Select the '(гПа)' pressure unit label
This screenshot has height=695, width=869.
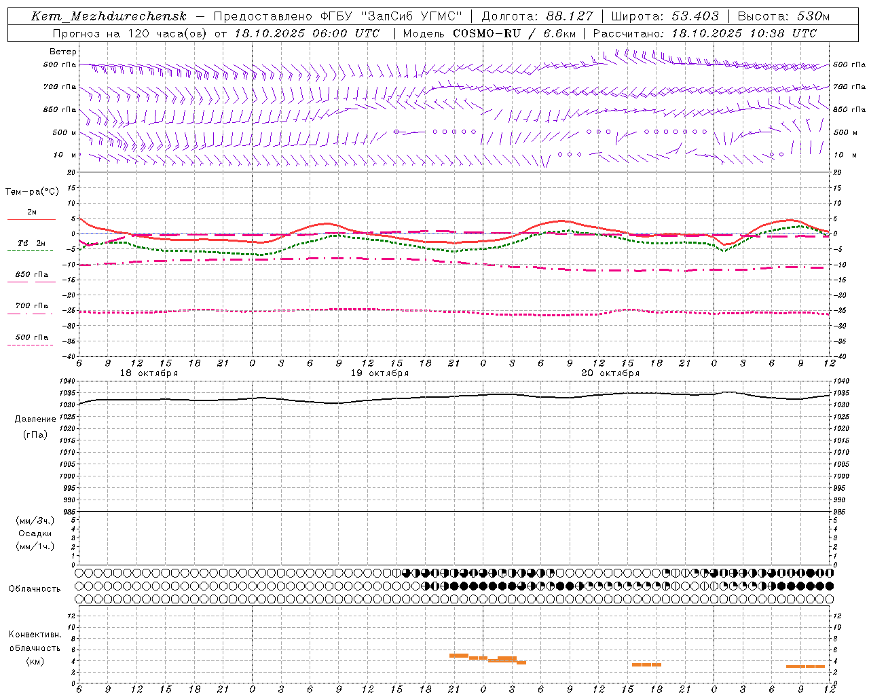pyautogui.click(x=35, y=434)
